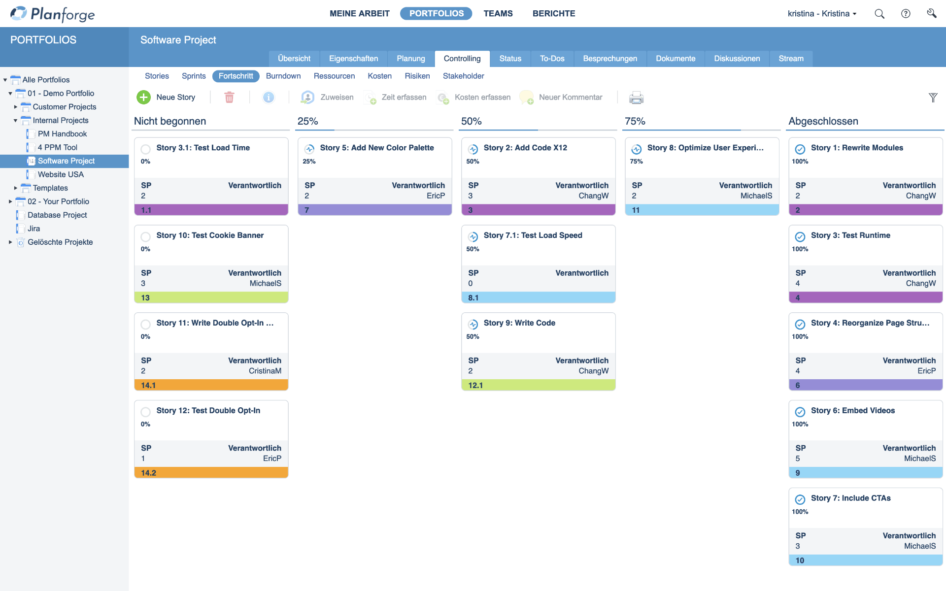Toggle completed checkmark on Story 1 card
This screenshot has height=591, width=946.
coord(800,149)
